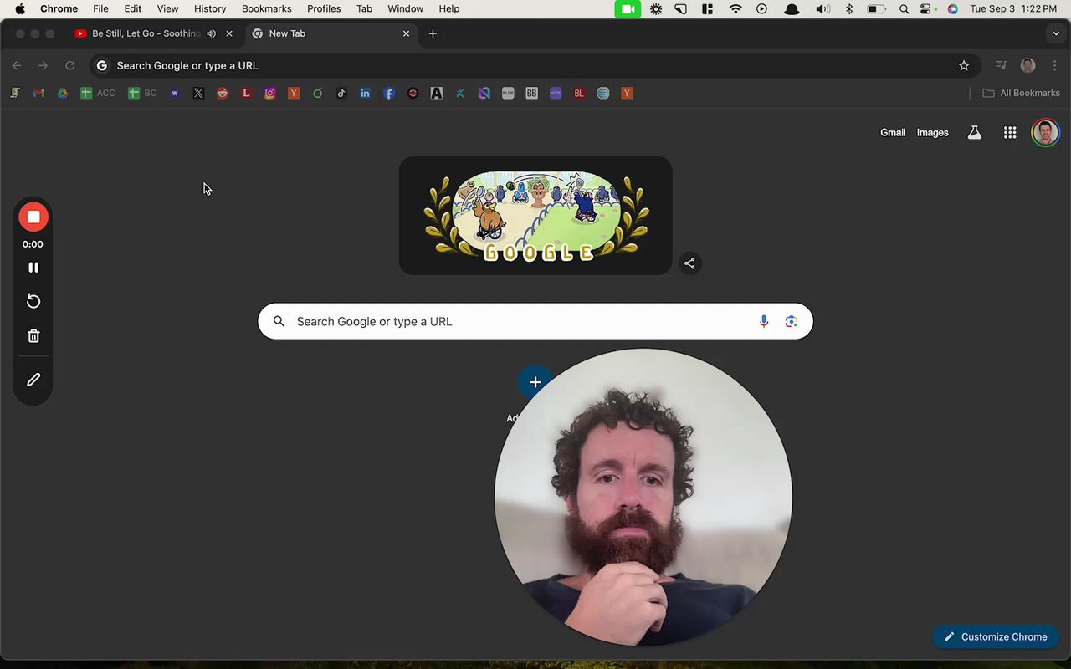
Task: Open the AT&T globe bookmark
Action: (603, 94)
